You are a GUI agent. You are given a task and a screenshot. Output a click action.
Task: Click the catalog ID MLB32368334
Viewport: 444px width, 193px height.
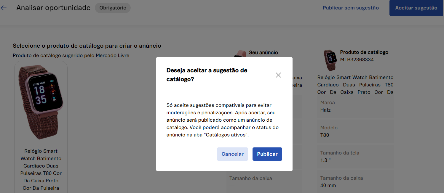tap(357, 60)
